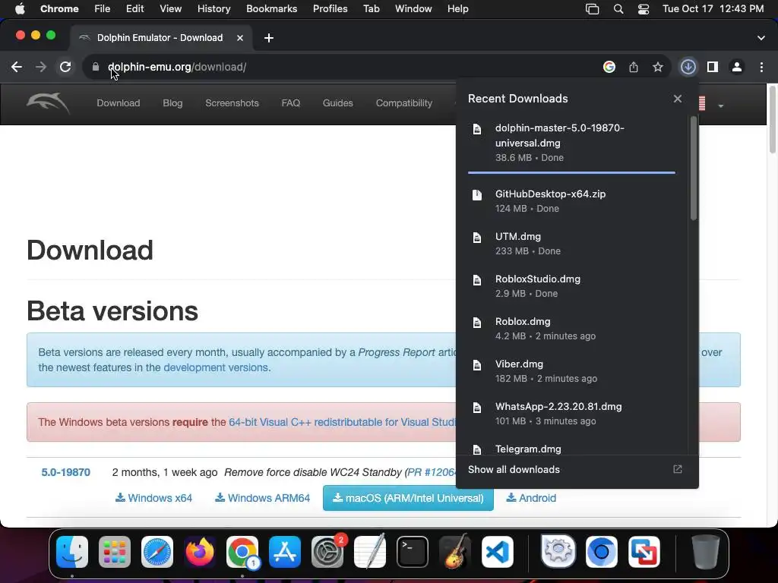Open dolphin-master-5.0-19870-universal.dmg download entry
Image resolution: width=778 pixels, height=583 pixels.
pos(571,142)
